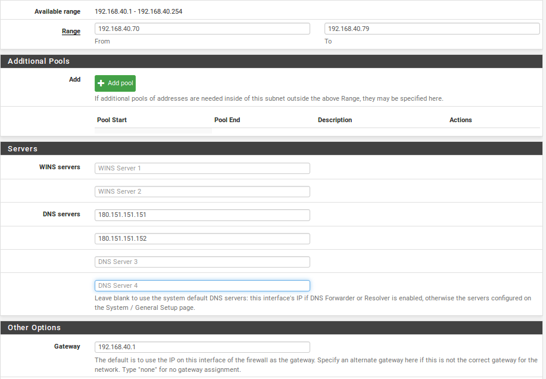Click the Available range value text

coord(139,11)
